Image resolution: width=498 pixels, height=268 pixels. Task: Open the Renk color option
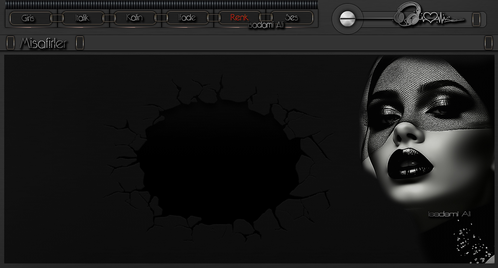point(239,18)
